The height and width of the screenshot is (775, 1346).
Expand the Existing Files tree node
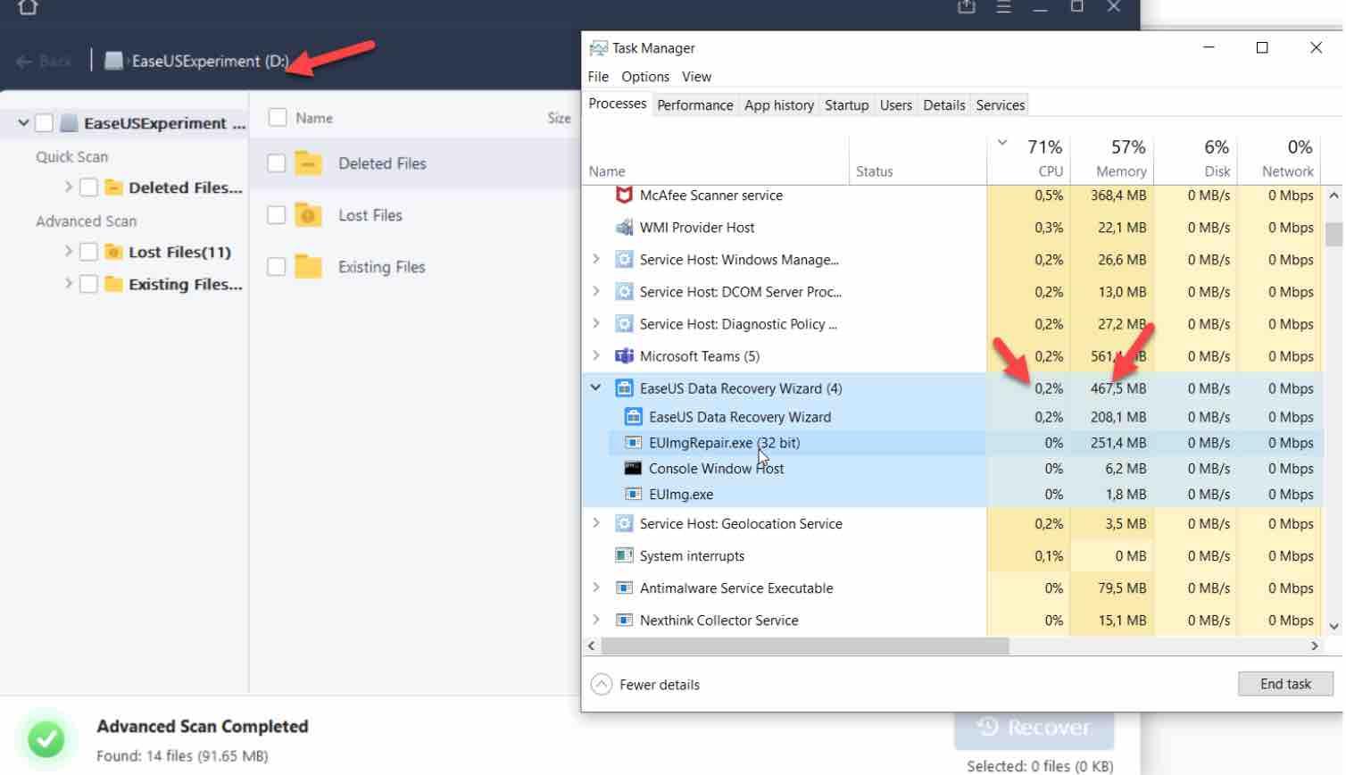[68, 284]
